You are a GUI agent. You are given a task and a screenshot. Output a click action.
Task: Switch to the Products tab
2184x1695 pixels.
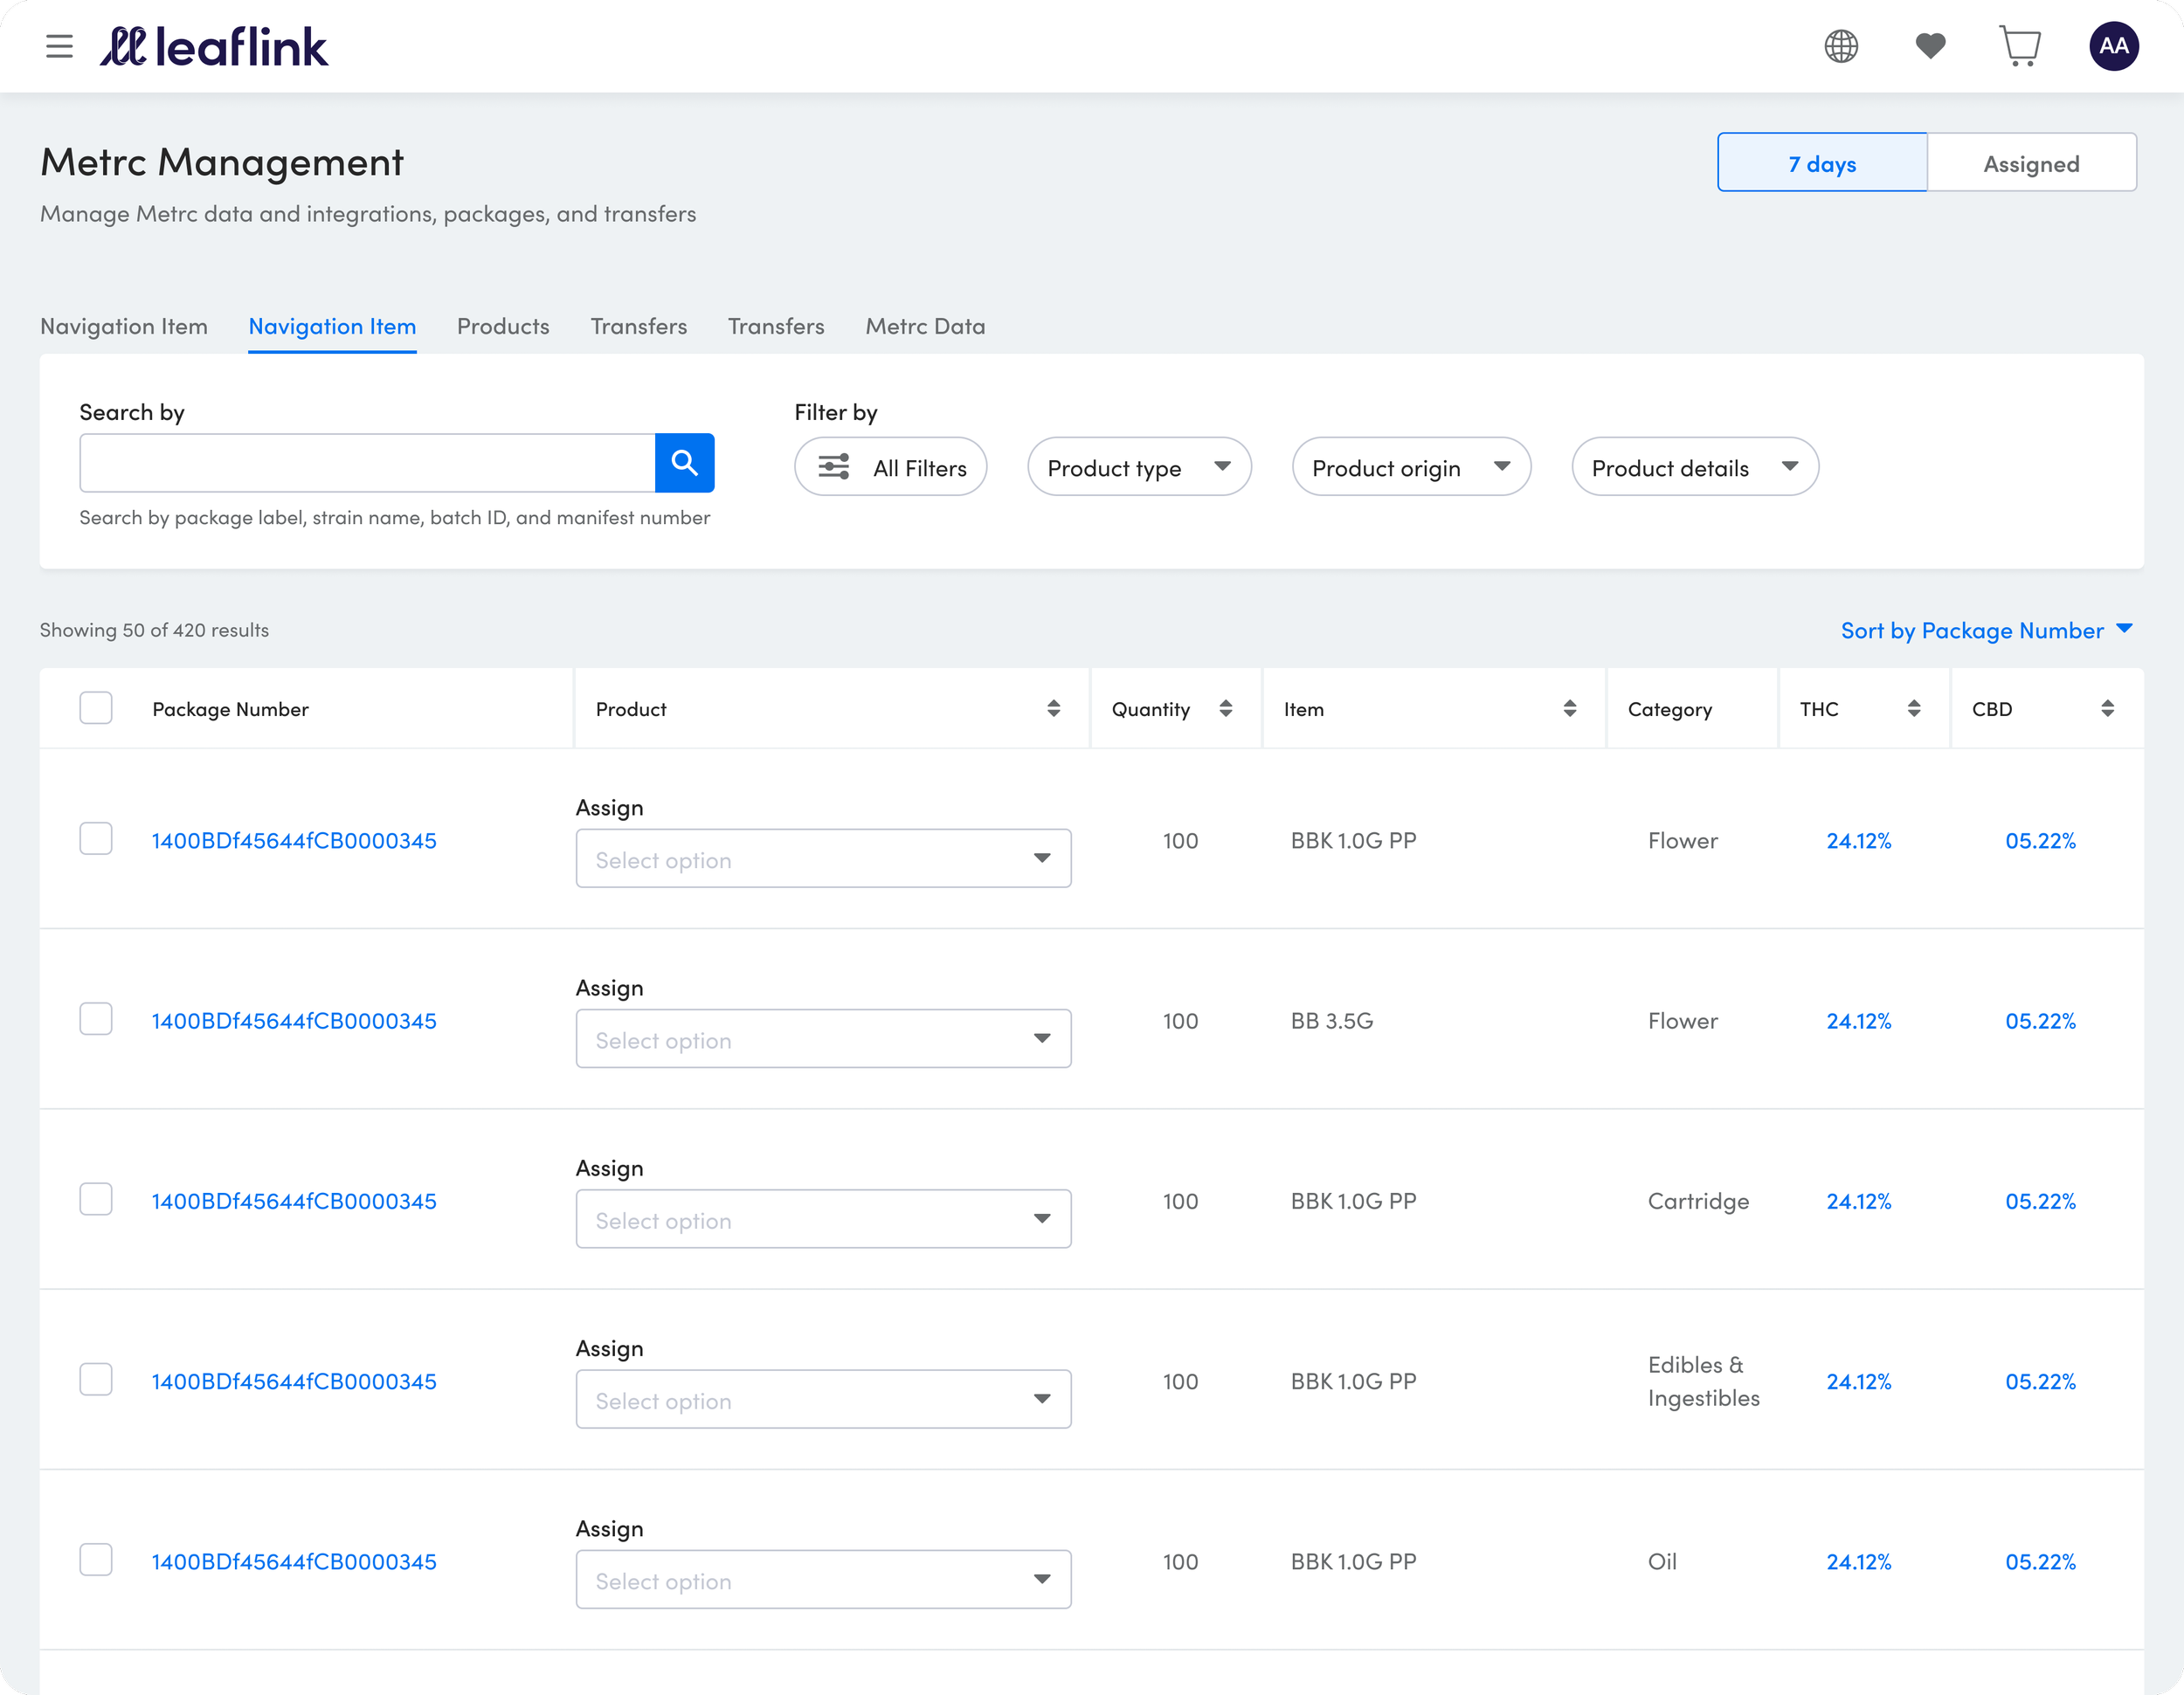[503, 327]
